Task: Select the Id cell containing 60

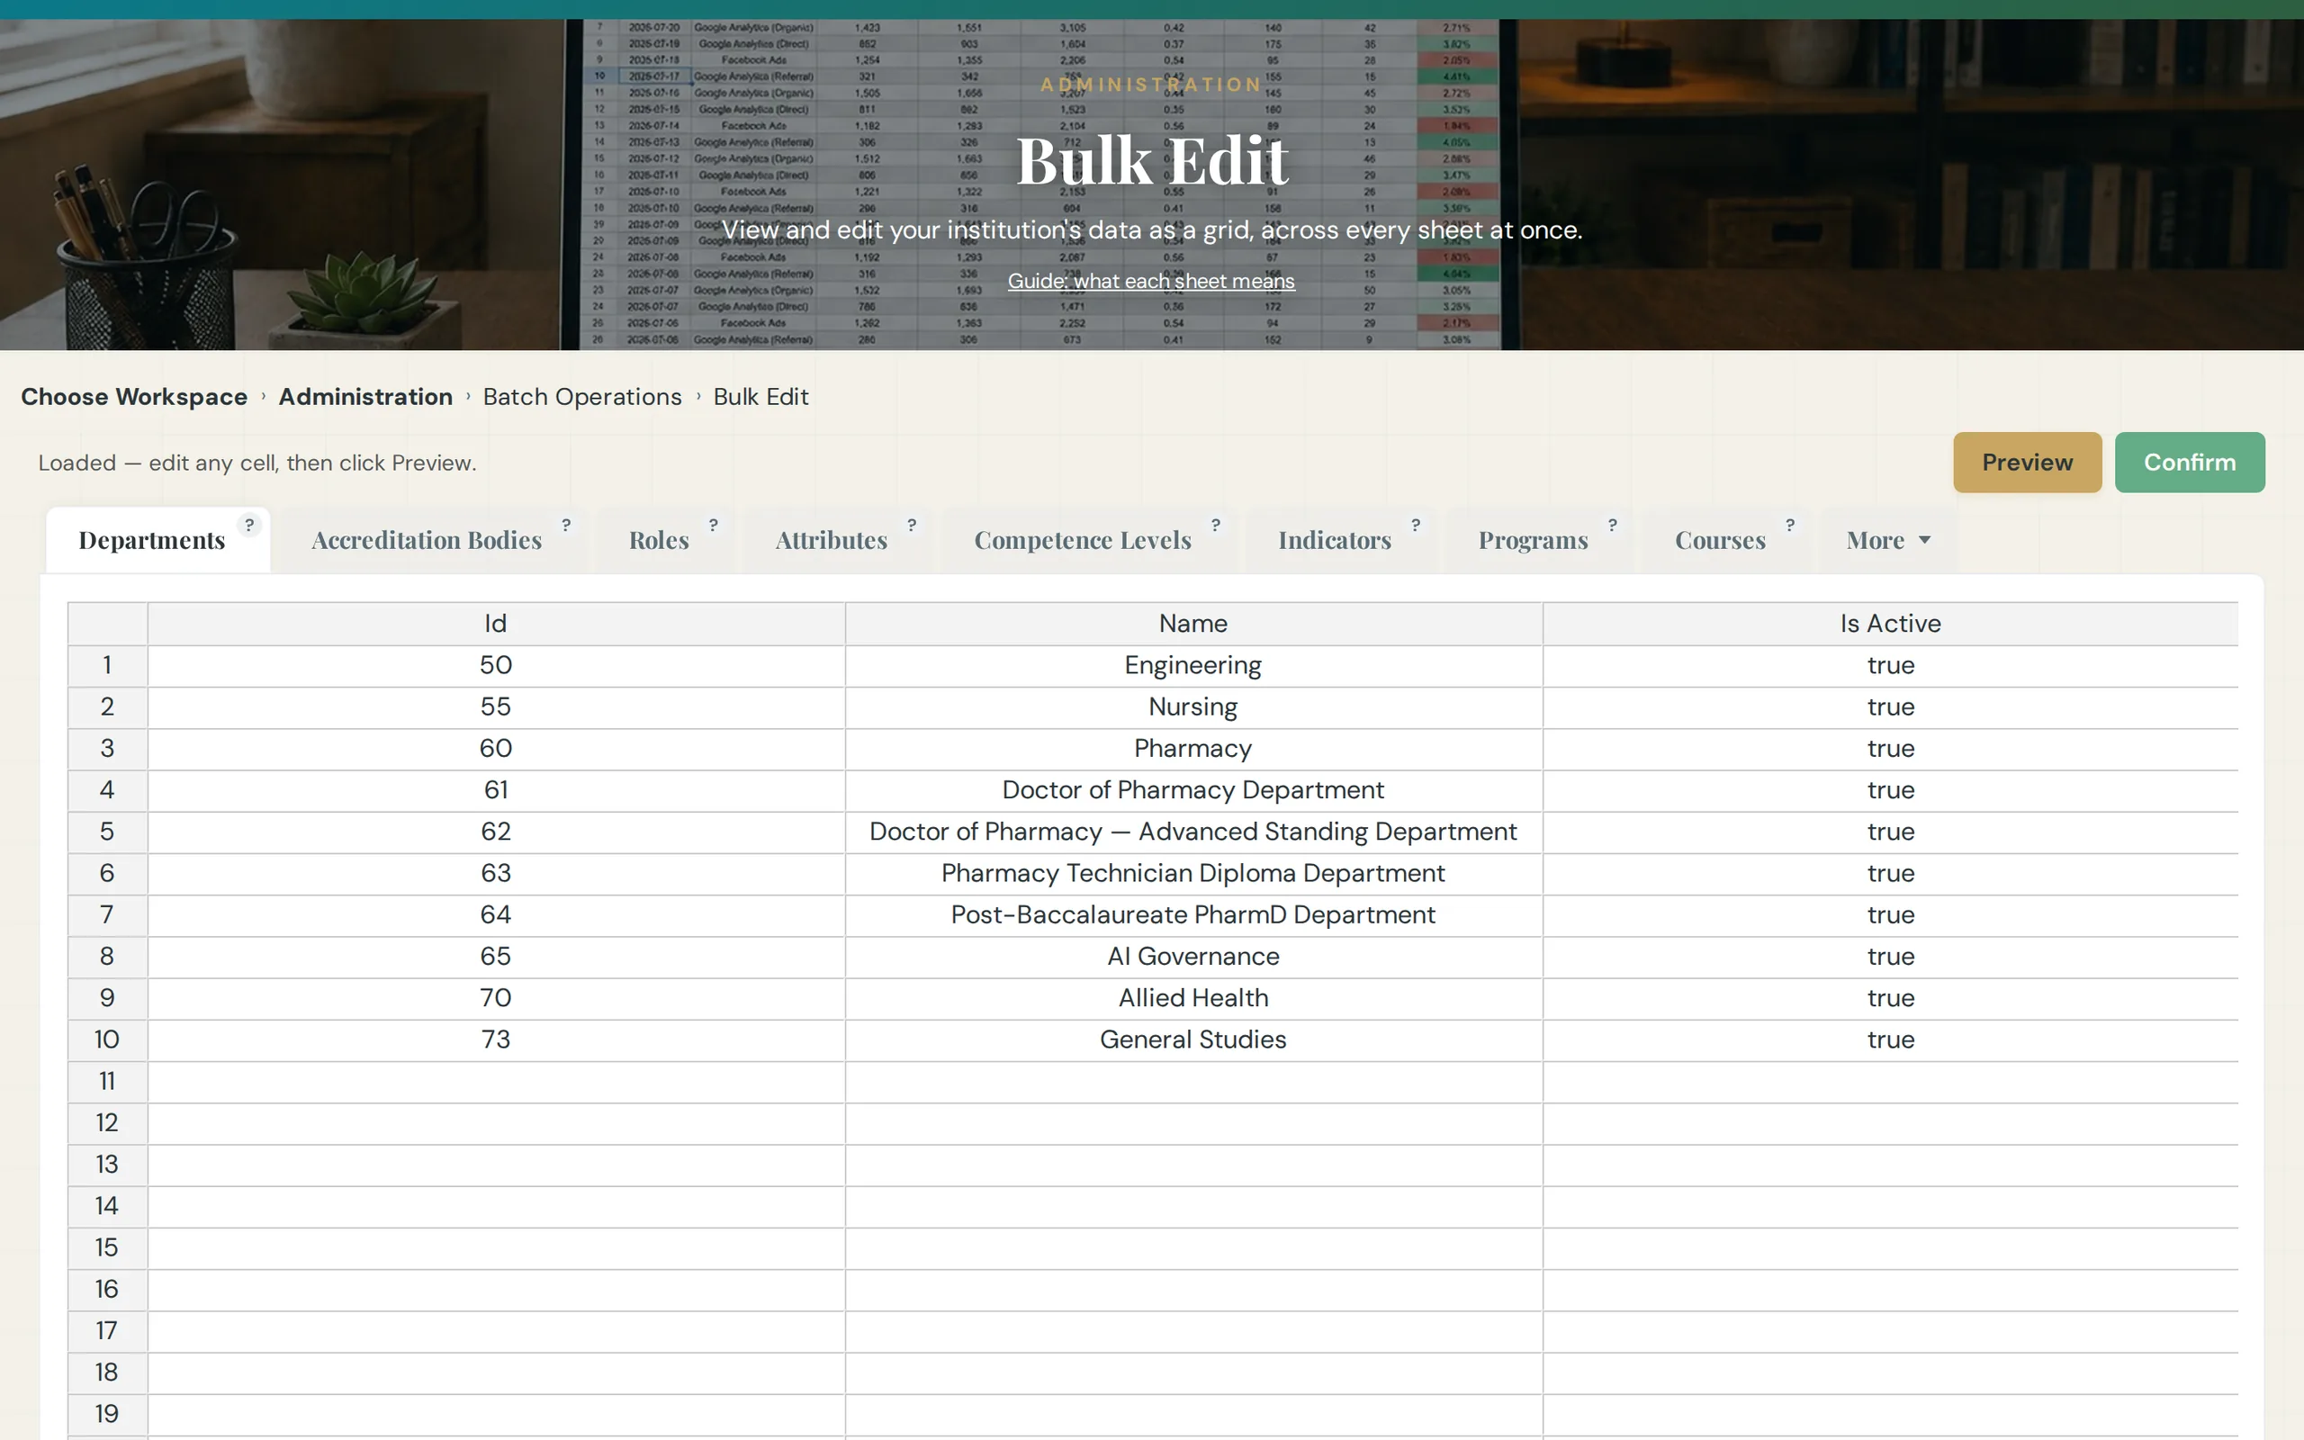Action: click(496, 749)
